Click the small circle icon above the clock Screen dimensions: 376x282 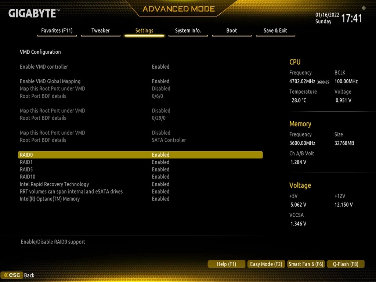[x=364, y=8]
